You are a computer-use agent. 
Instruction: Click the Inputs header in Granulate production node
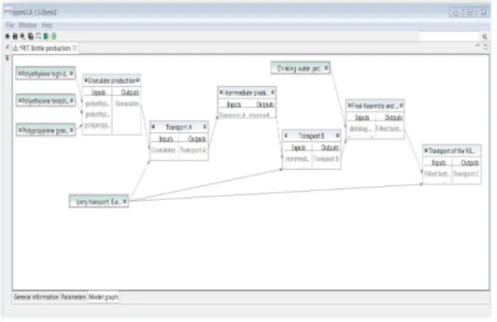click(x=99, y=92)
